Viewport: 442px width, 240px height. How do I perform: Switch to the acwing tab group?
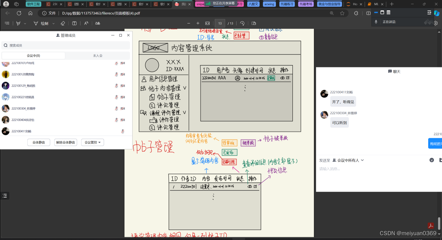269,4
